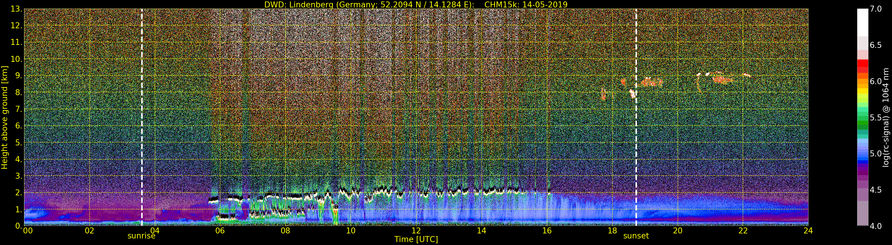Click time axis tick label "20"

click(x=678, y=230)
